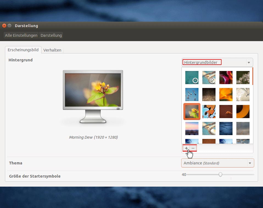Image resolution: width=263 pixels, height=208 pixels.
Task: Click the Darstellung breadcrumb button
Action: (x=51, y=35)
